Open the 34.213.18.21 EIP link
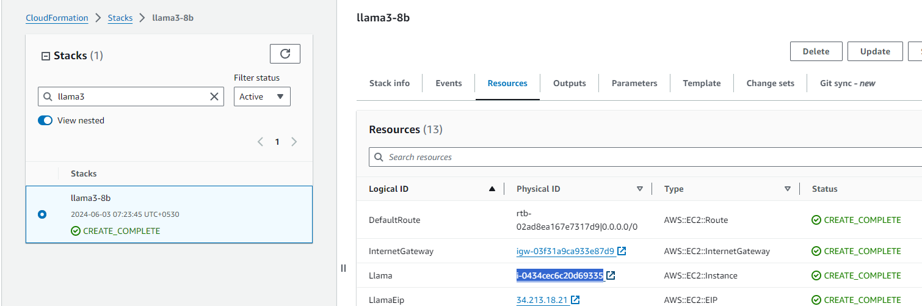Viewport: 922px width, 306px height. pyautogui.click(x=542, y=300)
